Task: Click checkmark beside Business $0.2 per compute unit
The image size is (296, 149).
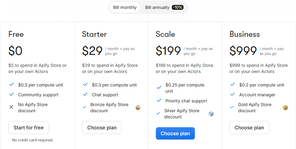Action: (x=233, y=85)
